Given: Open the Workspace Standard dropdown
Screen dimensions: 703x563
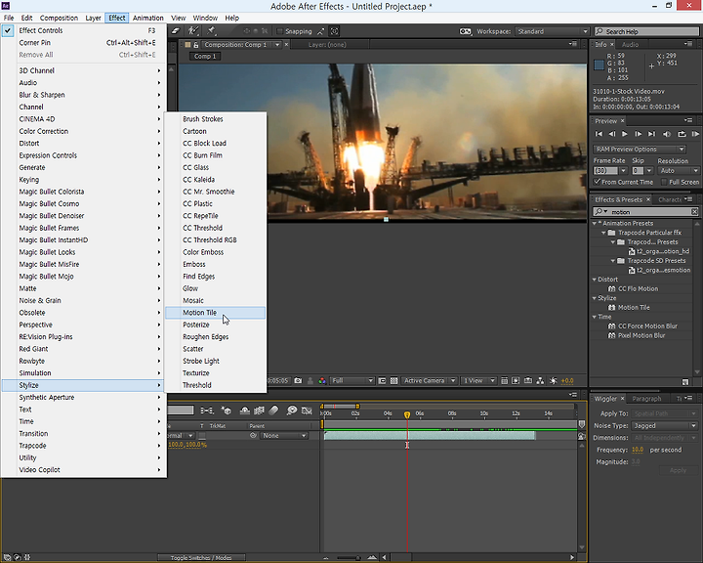Looking at the screenshot, I should (553, 31).
